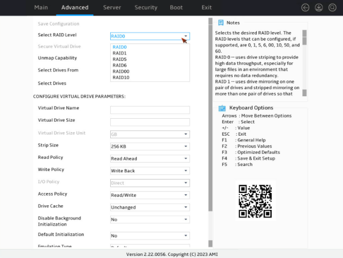Open the Boot tab
The height and width of the screenshot is (258, 343).
click(x=176, y=8)
